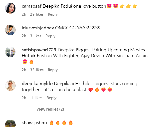Reply to carasosaf's comment
156x127 pixels.
point(53,14)
